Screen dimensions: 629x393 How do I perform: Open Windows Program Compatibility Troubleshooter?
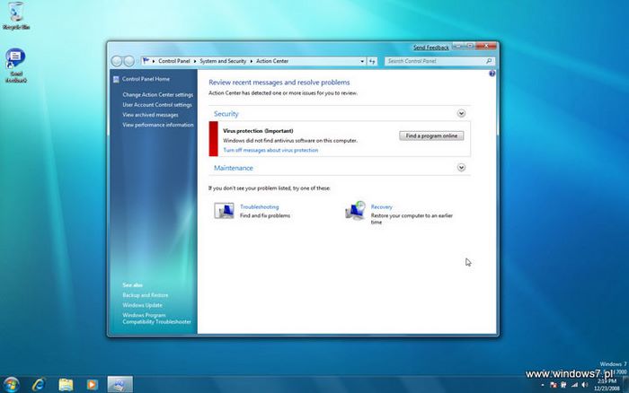click(x=157, y=319)
